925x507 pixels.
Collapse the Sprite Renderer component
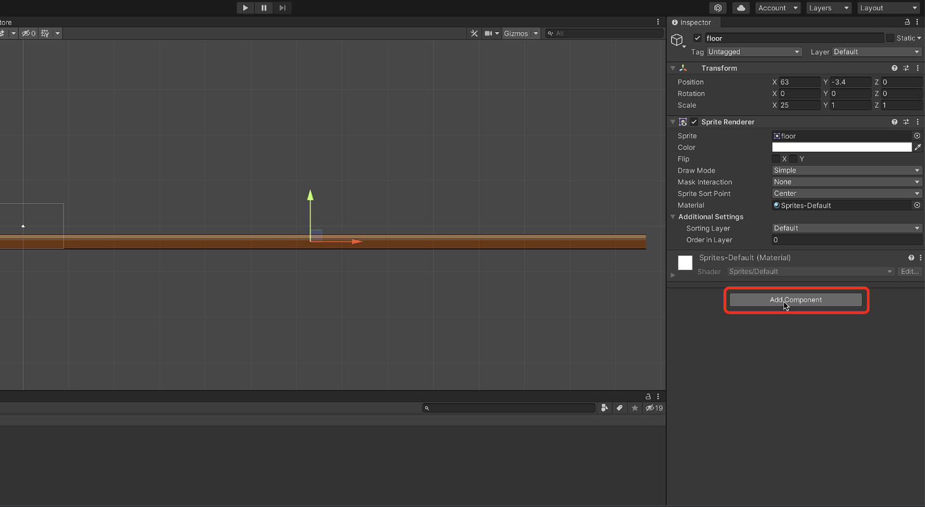673,122
